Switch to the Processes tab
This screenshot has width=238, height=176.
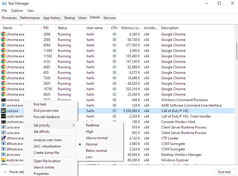(9, 18)
